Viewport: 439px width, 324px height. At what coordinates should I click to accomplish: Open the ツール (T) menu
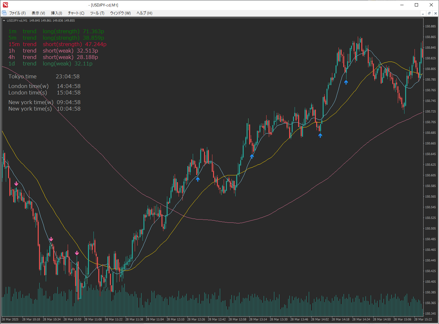point(97,13)
